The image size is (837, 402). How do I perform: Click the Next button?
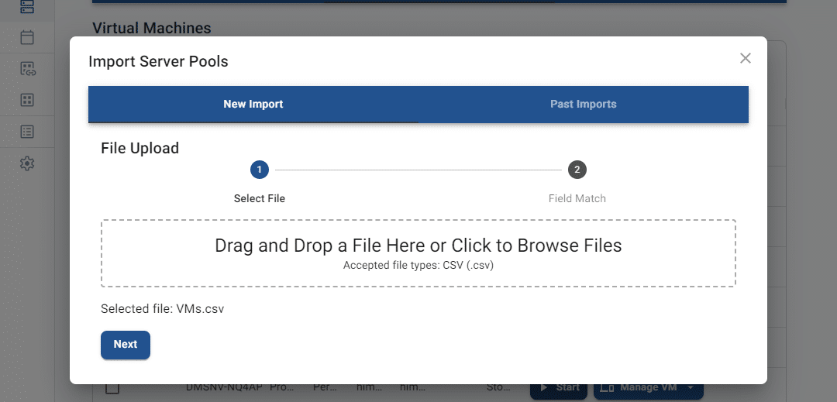tap(126, 345)
